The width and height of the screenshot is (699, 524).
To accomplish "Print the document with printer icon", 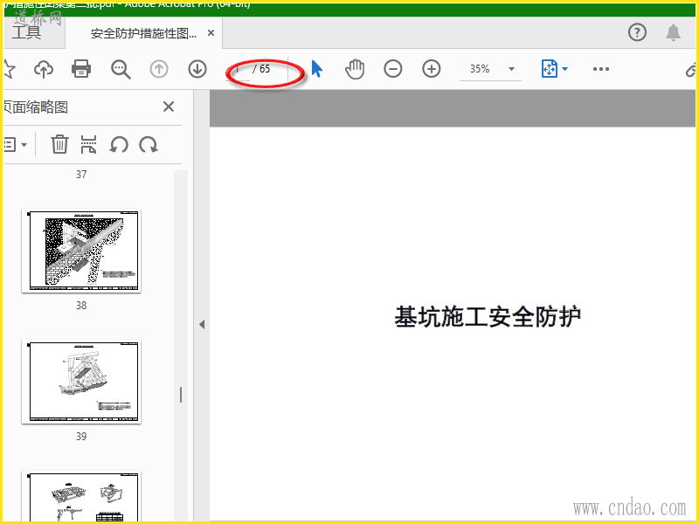I will pos(81,69).
